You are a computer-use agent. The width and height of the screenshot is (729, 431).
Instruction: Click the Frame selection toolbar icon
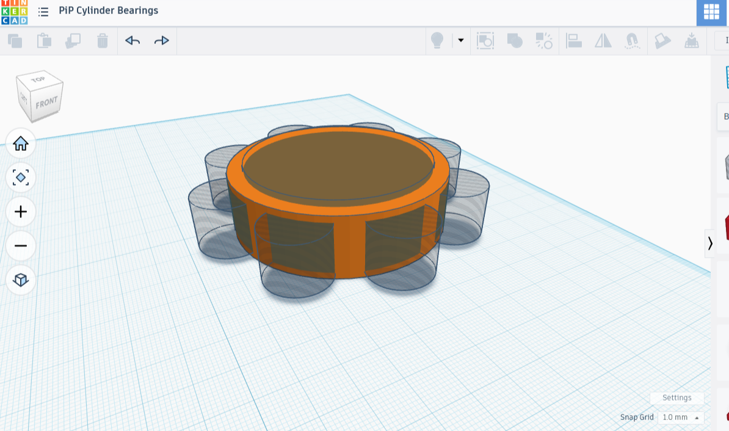pyautogui.click(x=485, y=41)
